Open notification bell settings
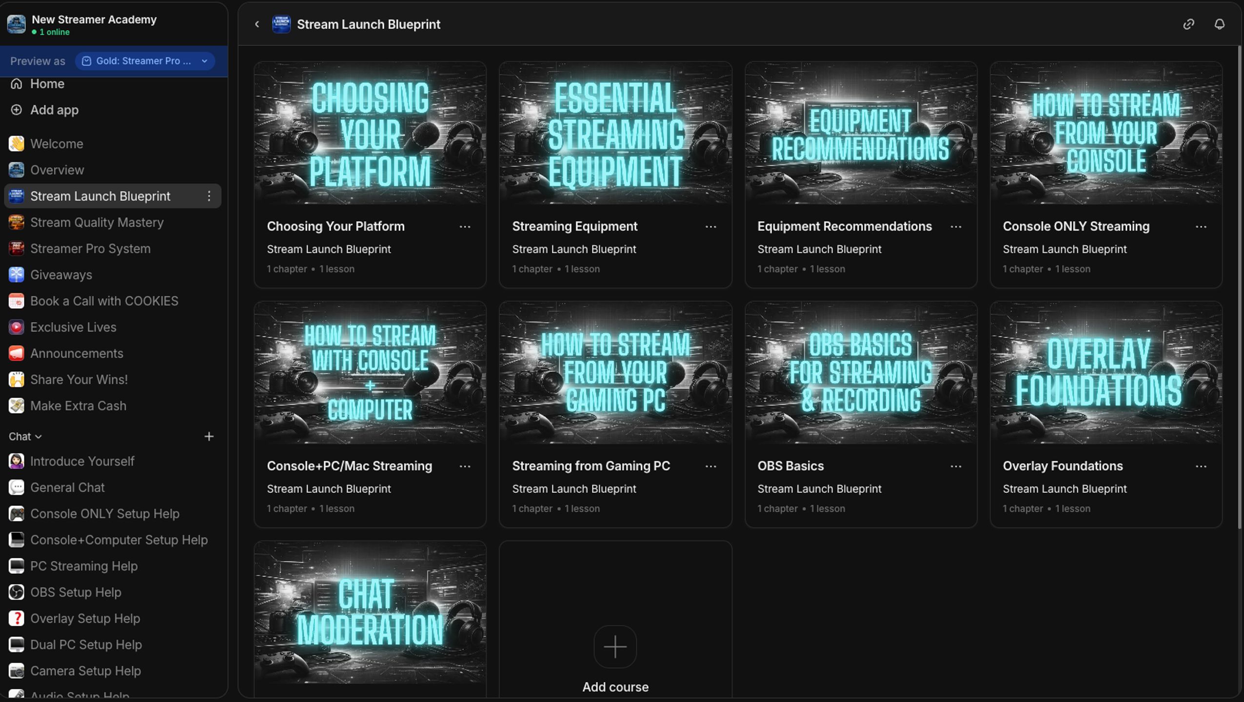This screenshot has width=1244, height=702. click(1219, 24)
